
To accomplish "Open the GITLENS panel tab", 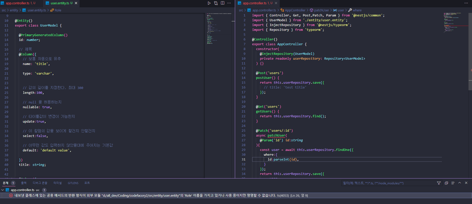I will 73,183.
